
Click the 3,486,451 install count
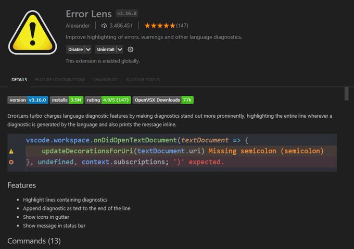[121, 26]
